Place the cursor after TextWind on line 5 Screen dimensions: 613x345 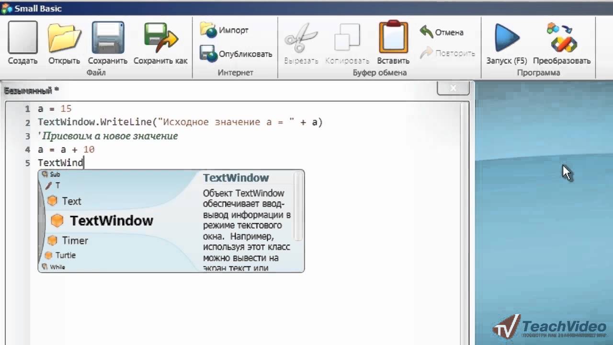pos(84,163)
